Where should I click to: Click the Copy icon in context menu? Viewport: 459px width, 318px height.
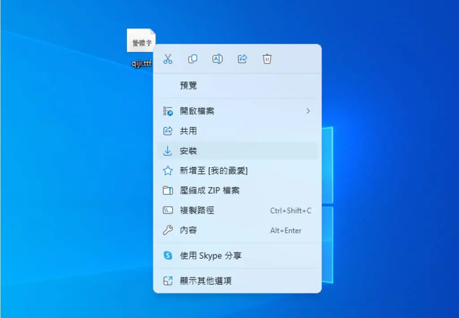point(192,59)
